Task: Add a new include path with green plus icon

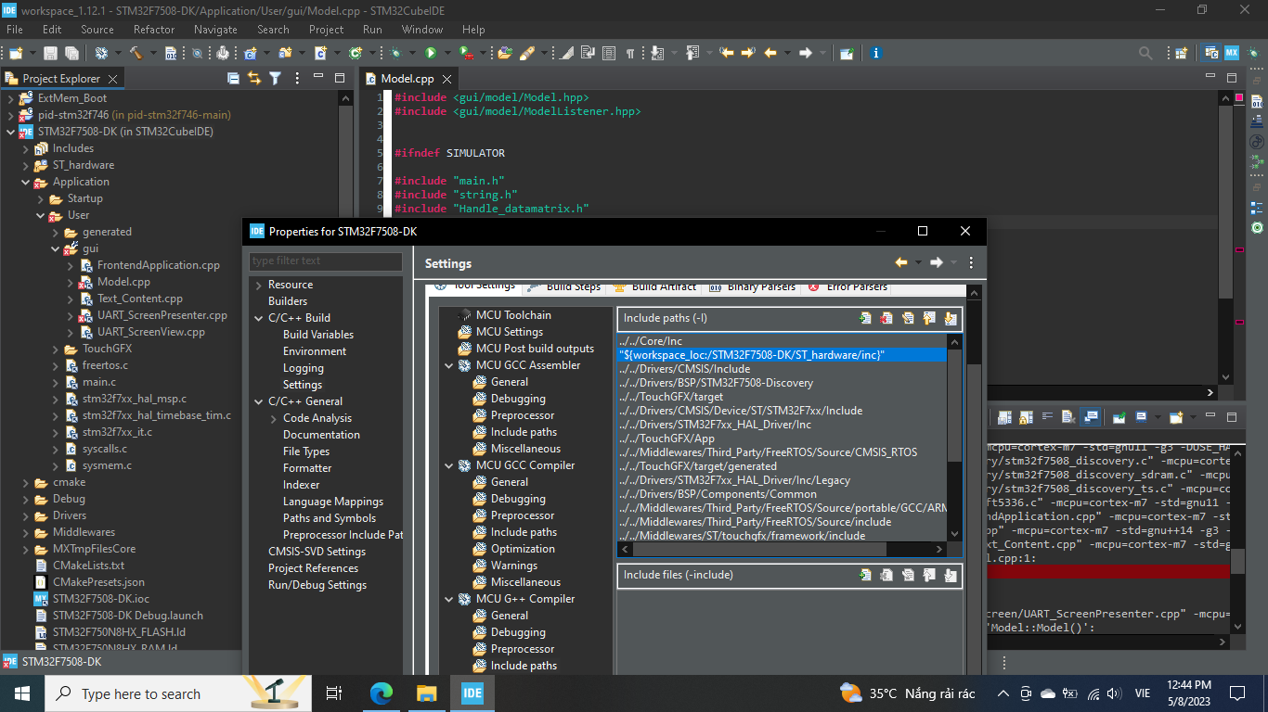Action: (864, 318)
